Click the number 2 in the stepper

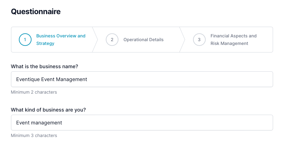coord(112,40)
